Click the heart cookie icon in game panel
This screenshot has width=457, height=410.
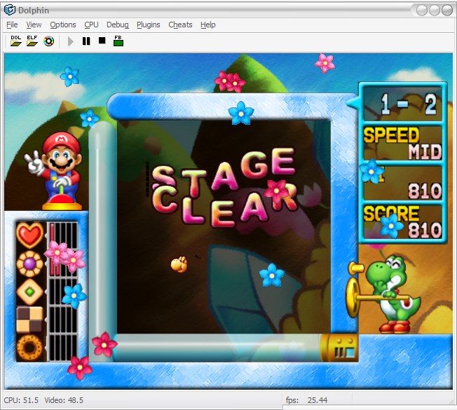[x=29, y=235]
